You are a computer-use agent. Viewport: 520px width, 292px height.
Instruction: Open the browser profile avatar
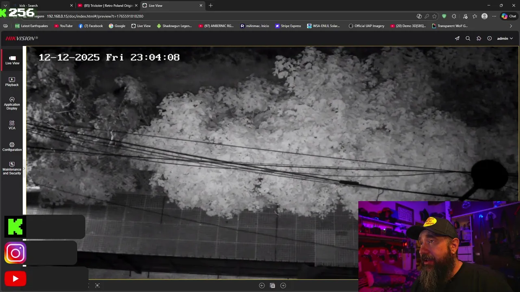[x=484, y=16]
